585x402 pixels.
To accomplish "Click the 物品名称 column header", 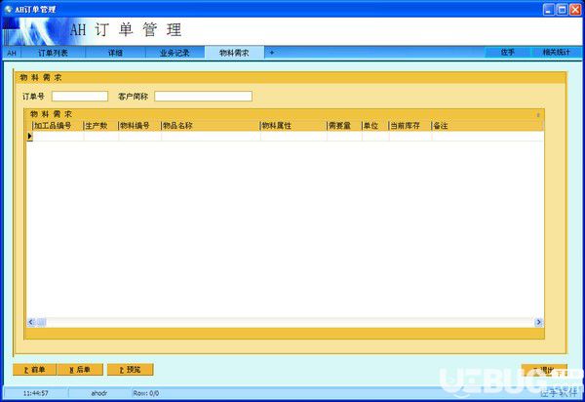I will point(211,126).
